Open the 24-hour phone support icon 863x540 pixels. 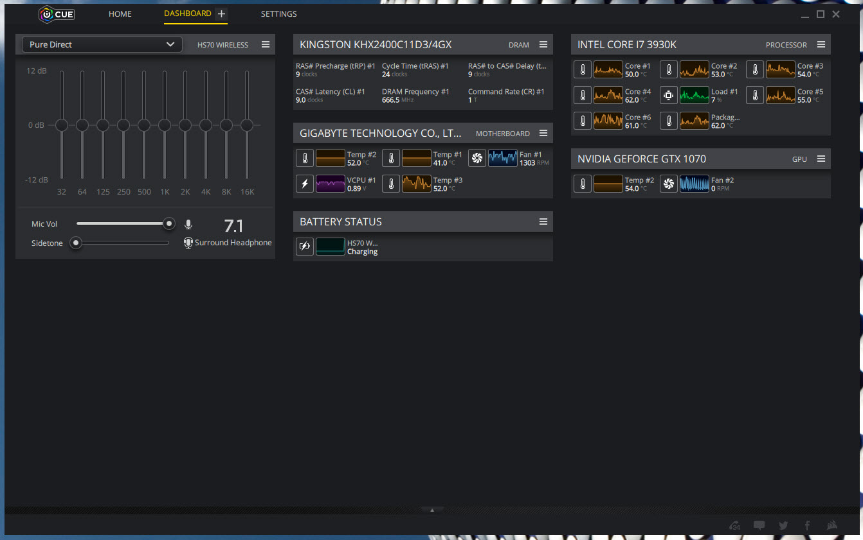735,525
